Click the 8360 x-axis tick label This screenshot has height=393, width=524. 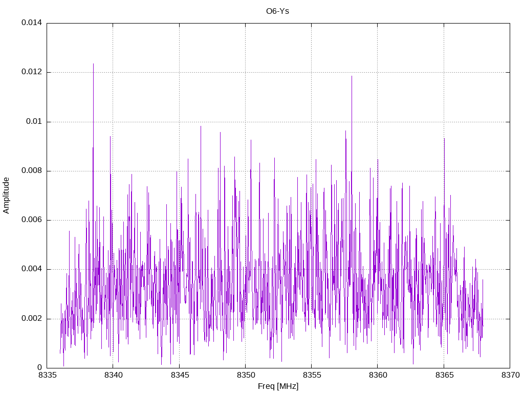(x=378, y=375)
